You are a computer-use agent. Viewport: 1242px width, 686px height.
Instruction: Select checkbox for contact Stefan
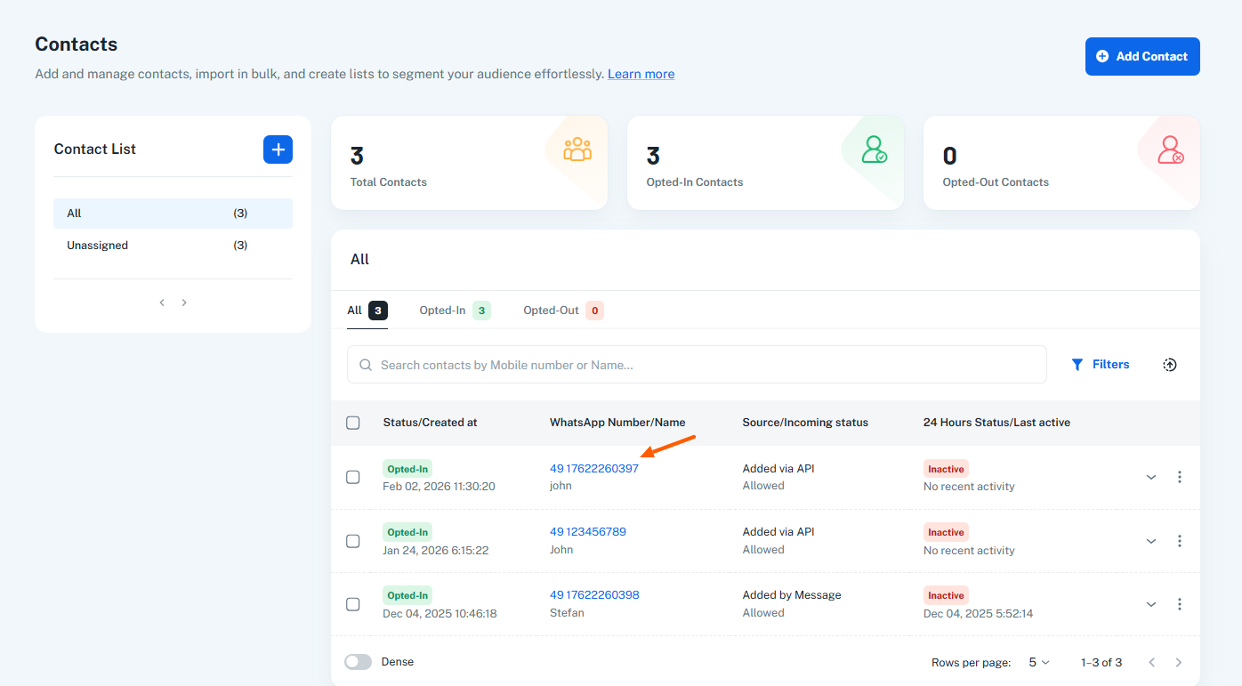[353, 604]
